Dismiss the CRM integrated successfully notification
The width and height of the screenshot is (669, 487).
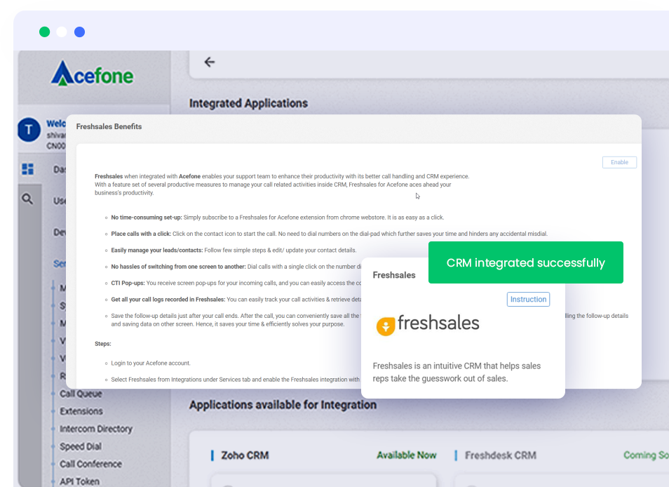(x=526, y=262)
